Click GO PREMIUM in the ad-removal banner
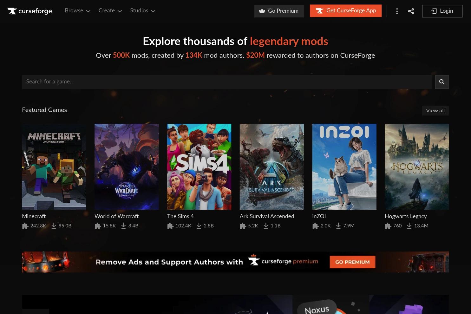471x314 pixels. click(352, 262)
